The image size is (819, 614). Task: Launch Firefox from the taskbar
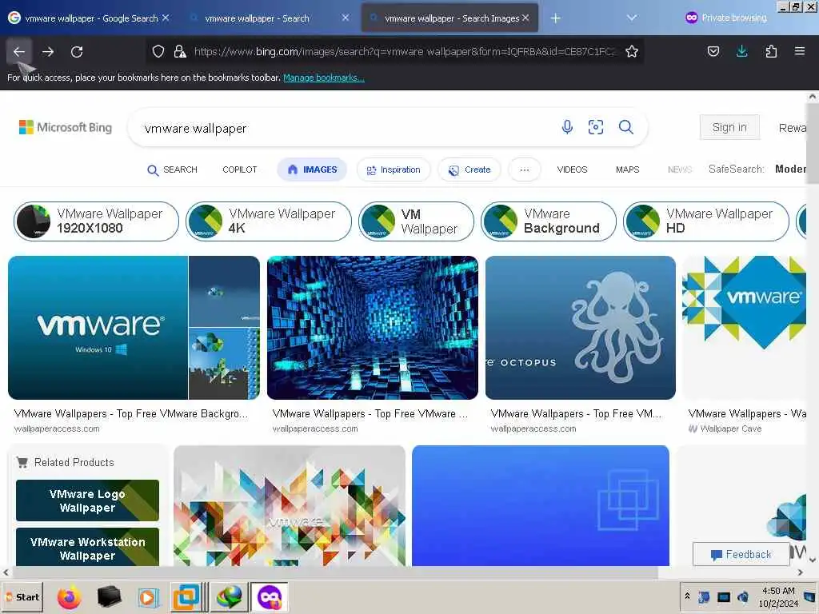pyautogui.click(x=69, y=597)
